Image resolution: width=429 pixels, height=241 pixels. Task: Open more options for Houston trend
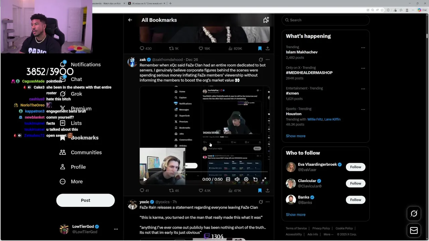coord(363,109)
